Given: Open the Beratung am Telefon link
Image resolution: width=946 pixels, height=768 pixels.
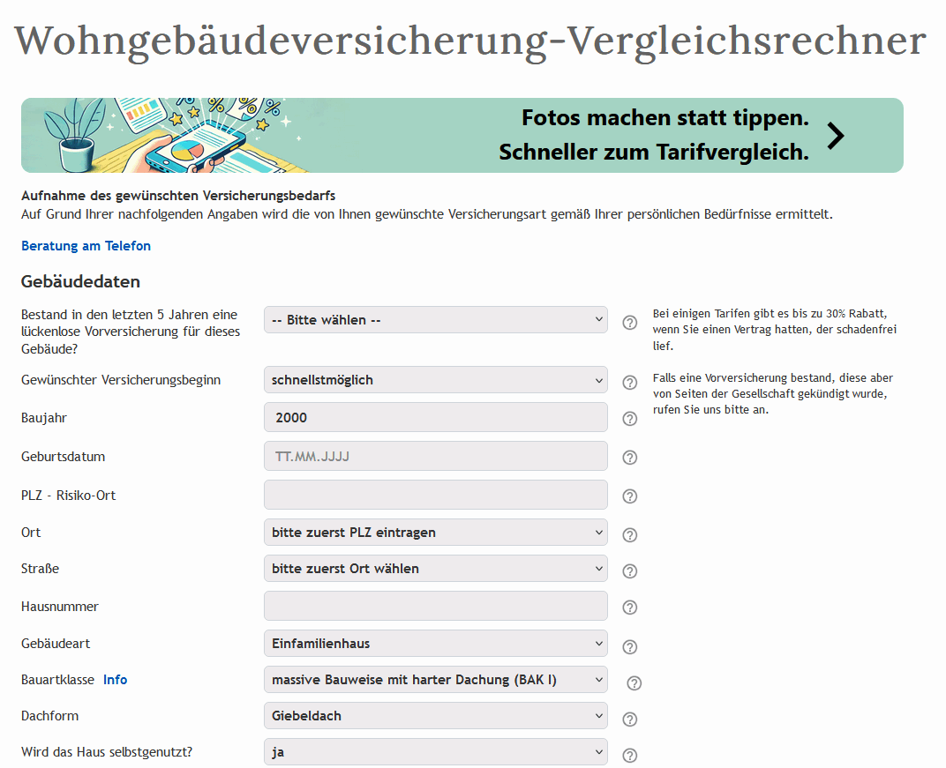Looking at the screenshot, I should pos(86,246).
